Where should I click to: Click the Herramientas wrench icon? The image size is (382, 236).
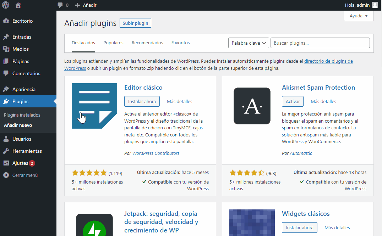pos(6,151)
